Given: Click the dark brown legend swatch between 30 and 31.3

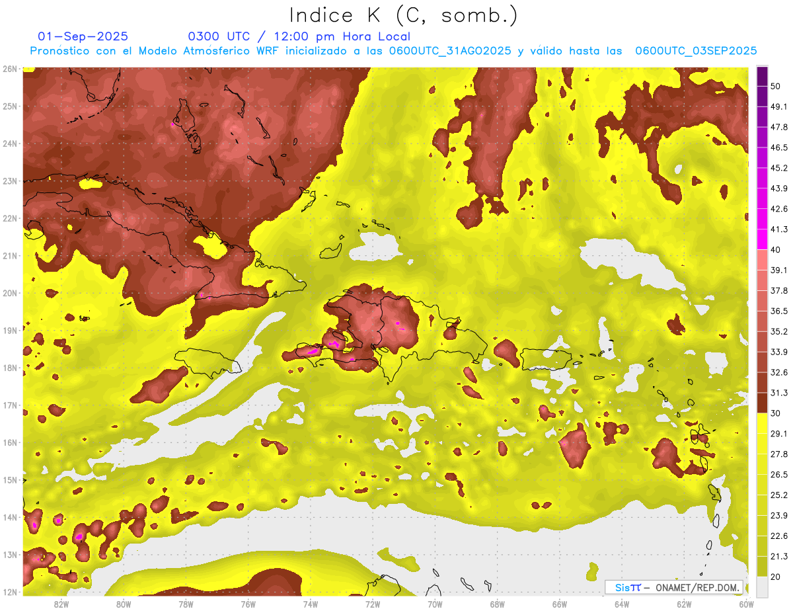Looking at the screenshot, I should tap(761, 403).
